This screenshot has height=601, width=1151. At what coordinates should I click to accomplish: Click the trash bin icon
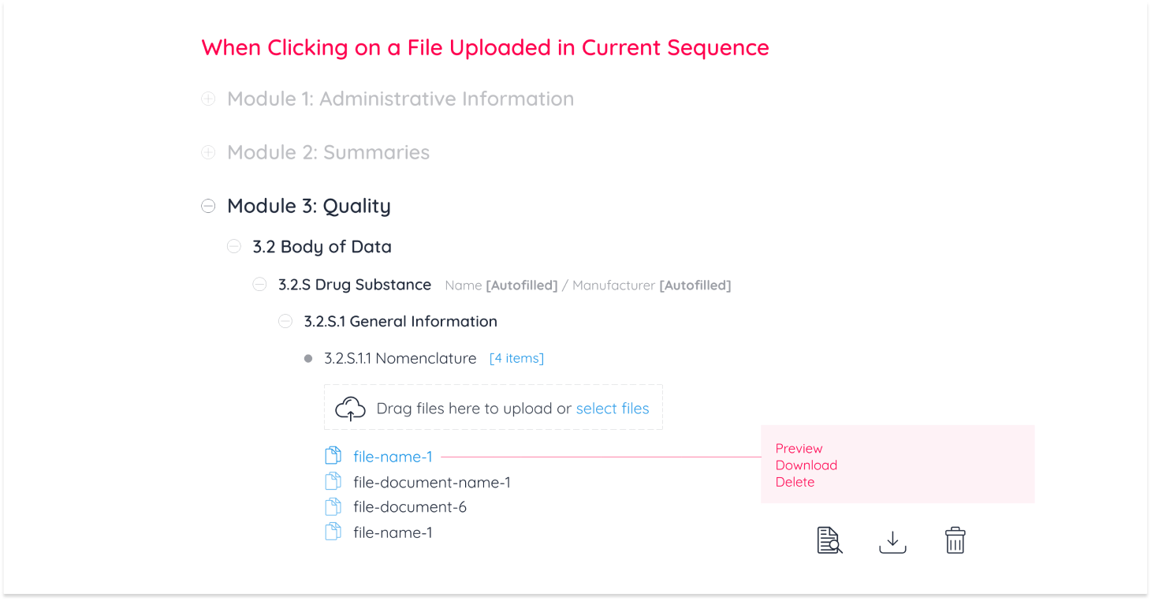tap(955, 540)
